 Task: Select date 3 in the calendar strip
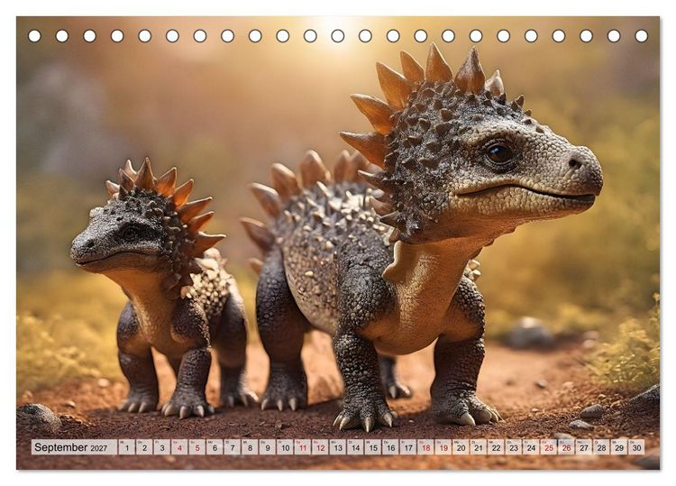coord(162,447)
